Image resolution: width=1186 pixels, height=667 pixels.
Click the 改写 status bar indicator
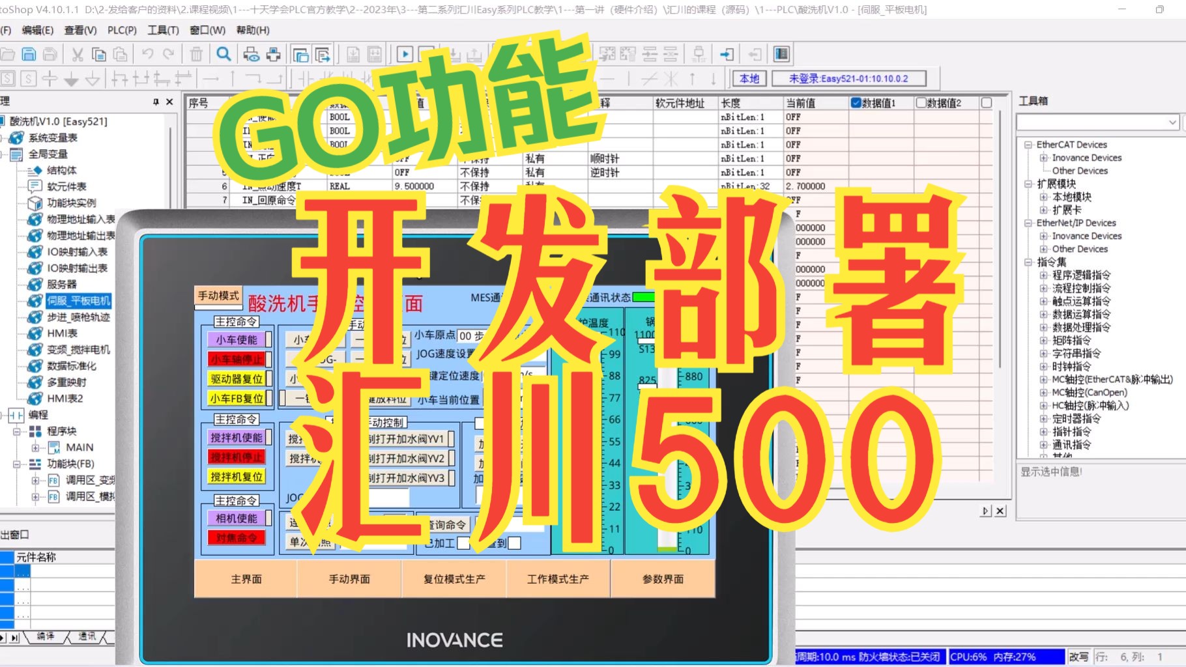pos(1078,657)
